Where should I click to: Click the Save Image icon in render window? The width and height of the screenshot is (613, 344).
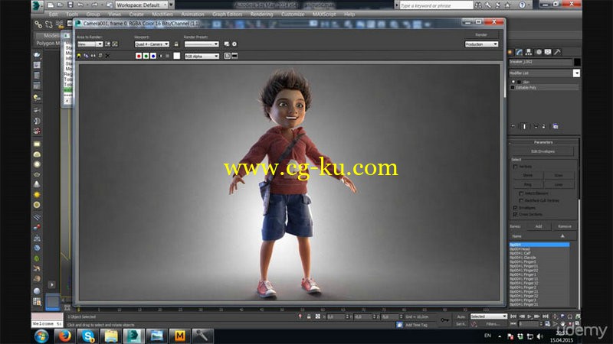click(x=79, y=56)
